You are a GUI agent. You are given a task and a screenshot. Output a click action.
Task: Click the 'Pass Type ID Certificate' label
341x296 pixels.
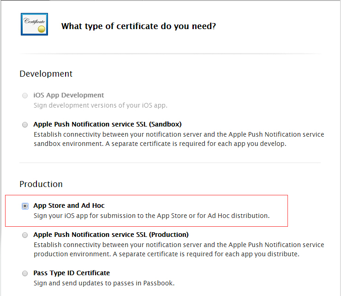coord(72,273)
